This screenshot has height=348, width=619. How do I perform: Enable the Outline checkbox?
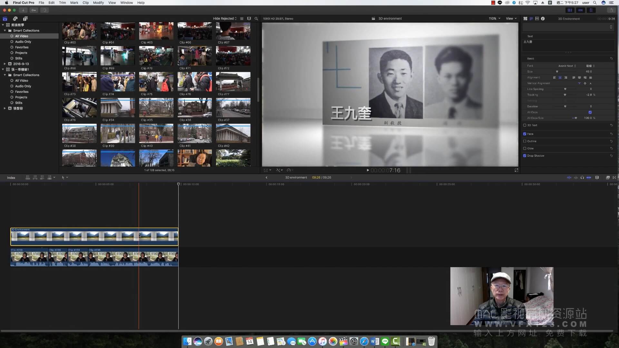(x=525, y=141)
